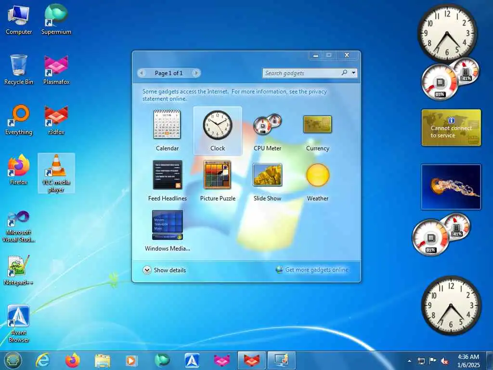Screen dimensions: 493x370
Task: Select the Slide Show gadget in gallery
Action: 267,181
